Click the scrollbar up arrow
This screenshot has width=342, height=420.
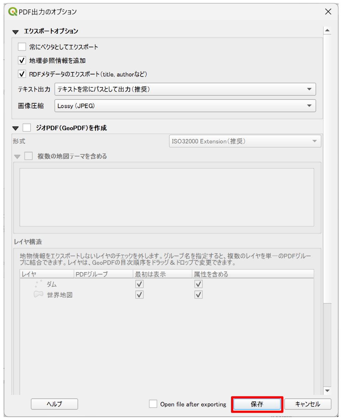click(327, 31)
